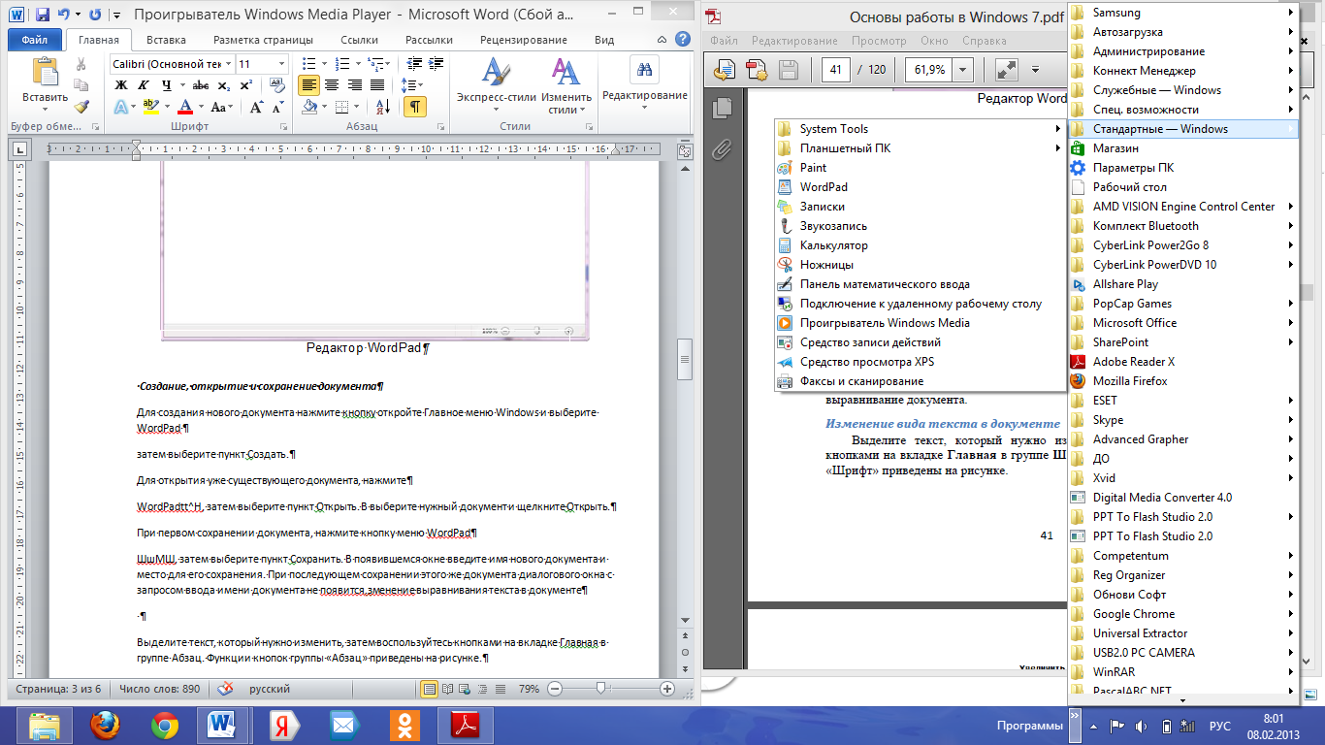Viewport: 1325px width, 745px height.
Task: Toggle Bold (Ж) formatting
Action: click(122, 85)
